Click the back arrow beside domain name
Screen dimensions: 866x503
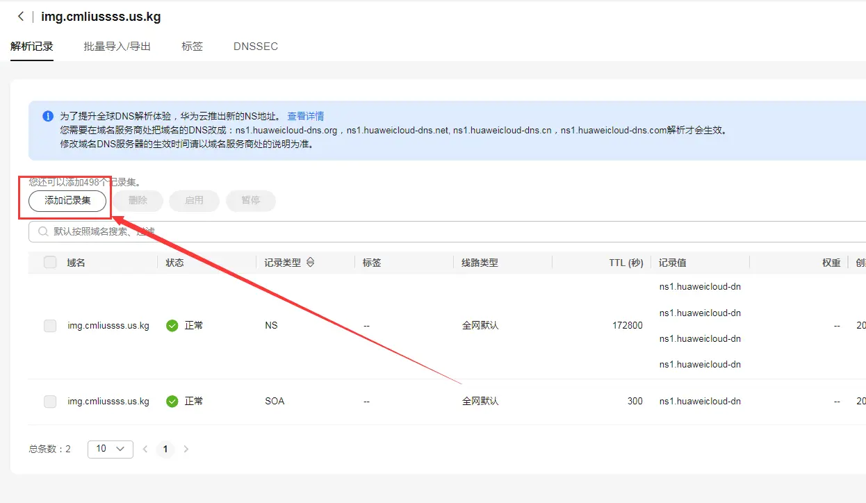tap(20, 17)
